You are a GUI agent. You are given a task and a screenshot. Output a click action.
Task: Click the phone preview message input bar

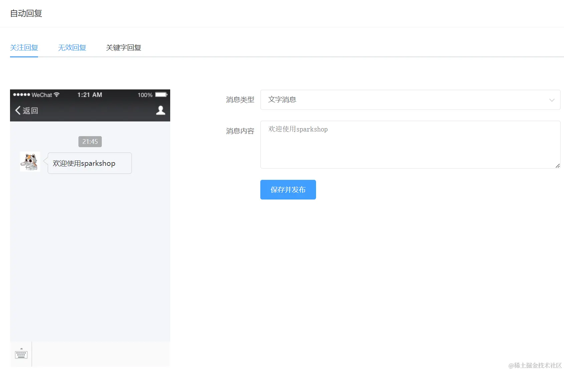pyautogui.click(x=101, y=354)
